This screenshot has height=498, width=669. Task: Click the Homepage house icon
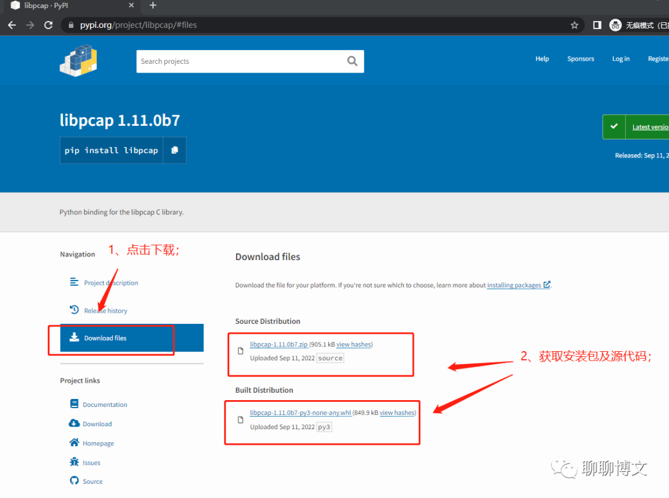click(73, 443)
